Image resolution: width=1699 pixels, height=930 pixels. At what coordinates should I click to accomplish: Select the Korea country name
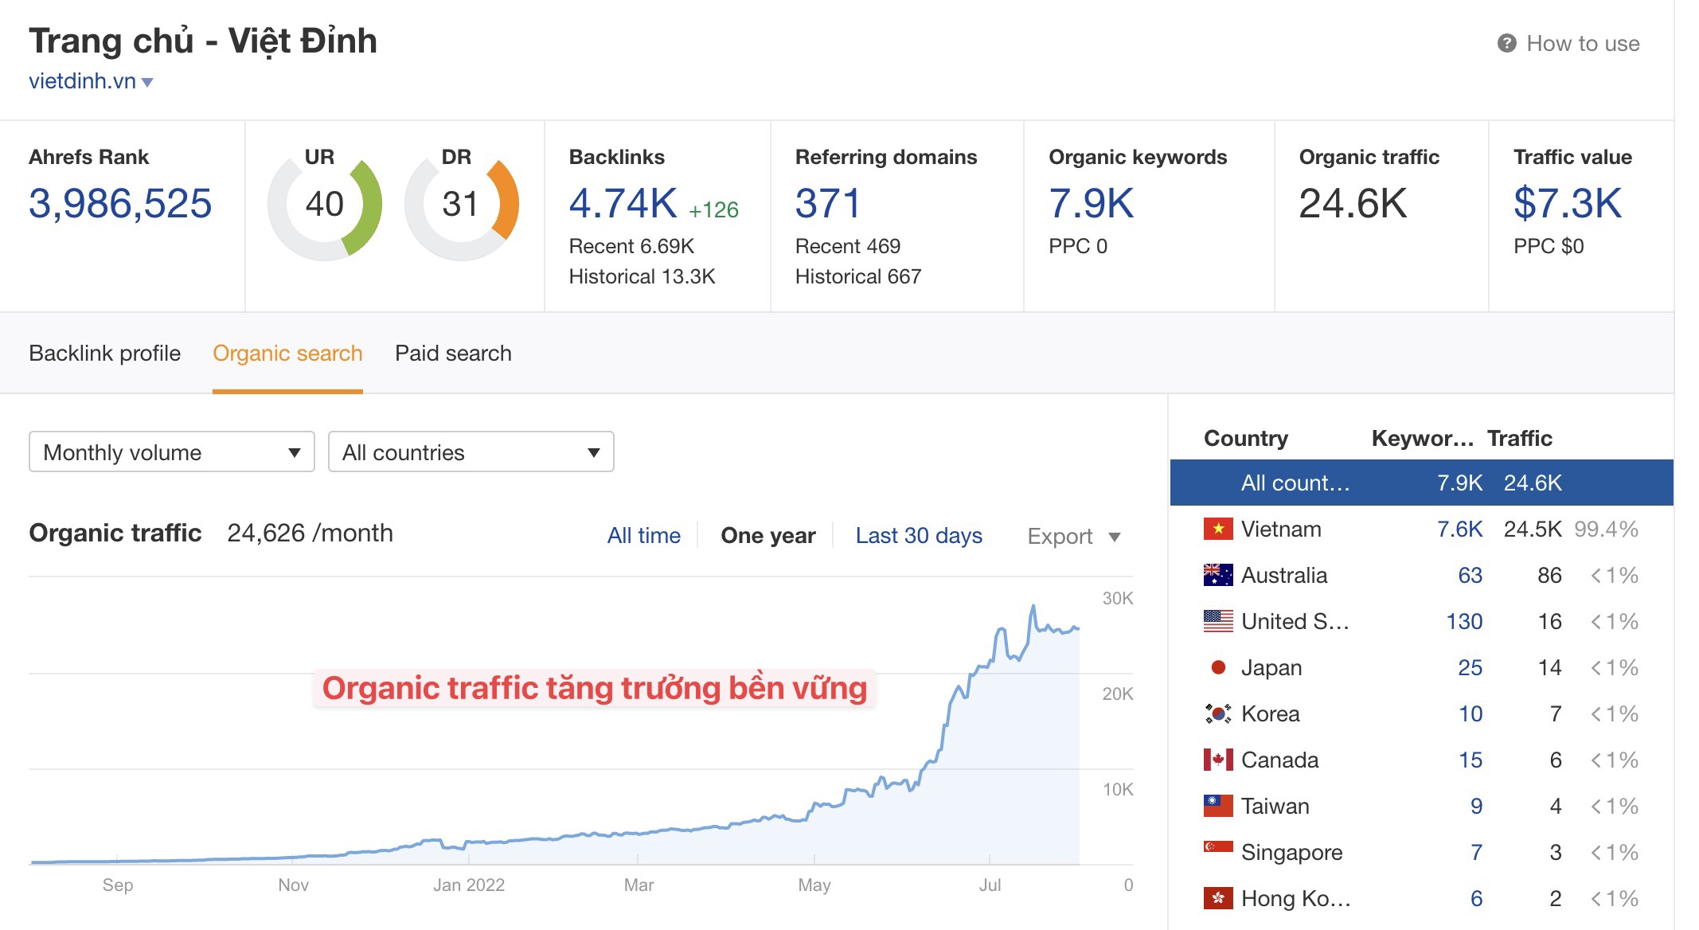click(x=1271, y=713)
